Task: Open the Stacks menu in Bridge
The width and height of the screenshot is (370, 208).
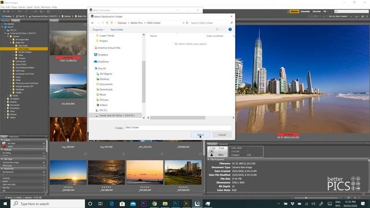Action: 21,8
